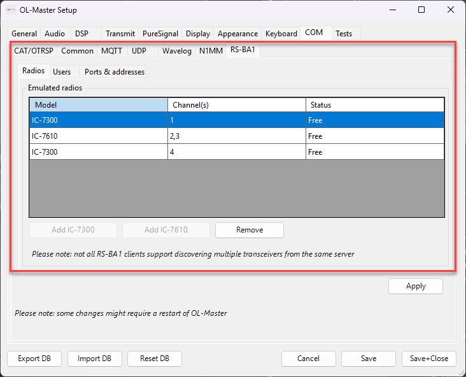This screenshot has width=466, height=377.
Task: Open the Common sub-tab
Action: coord(77,51)
